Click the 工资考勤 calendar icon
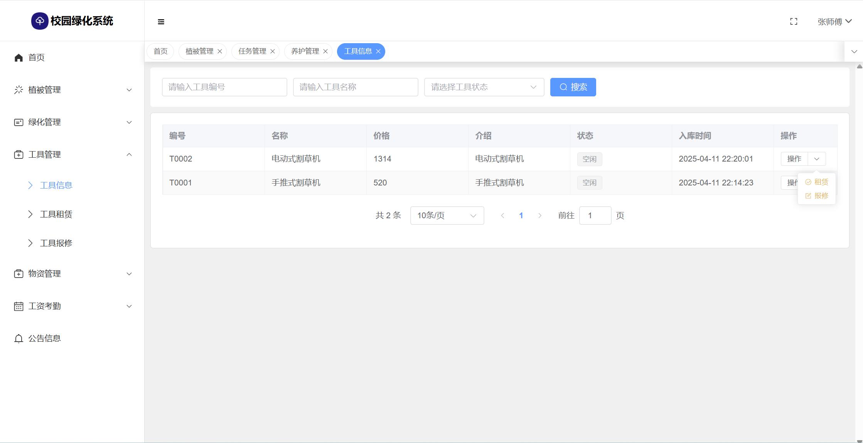Screen dimensions: 863x443 point(19,306)
